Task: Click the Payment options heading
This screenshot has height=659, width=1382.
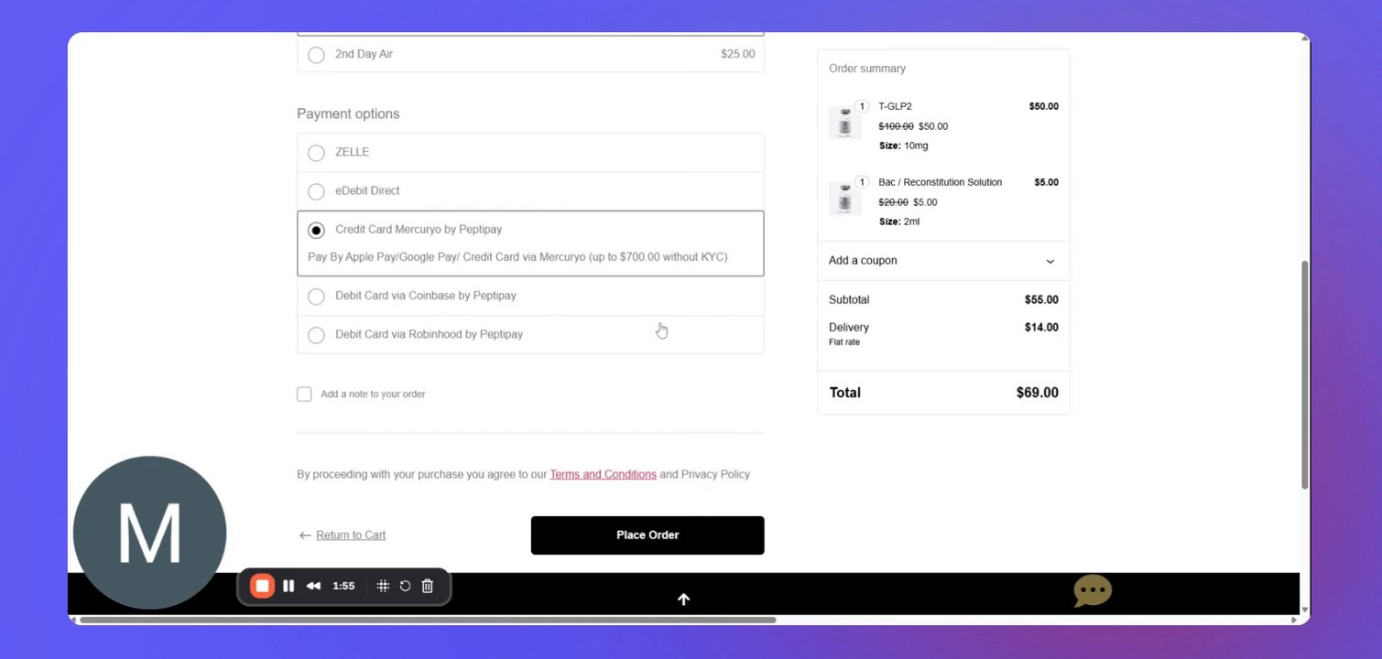Action: point(348,114)
